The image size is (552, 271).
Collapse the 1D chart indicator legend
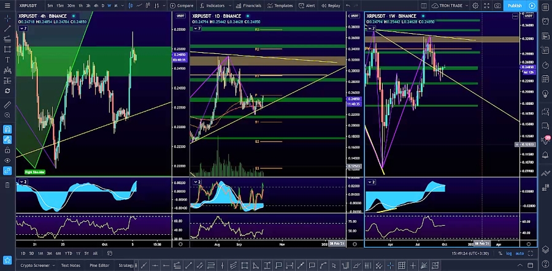(x=197, y=28)
